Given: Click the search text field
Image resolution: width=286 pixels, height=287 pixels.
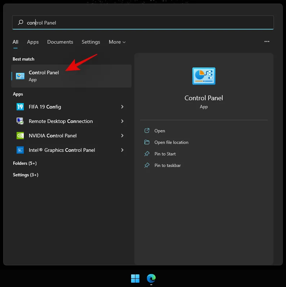Looking at the screenshot, I should (143, 22).
